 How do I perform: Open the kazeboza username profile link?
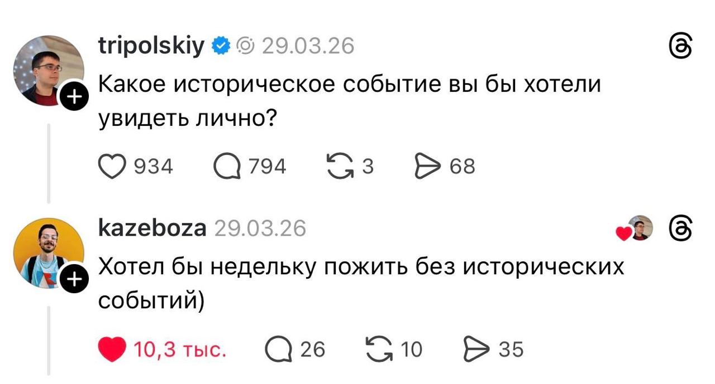152,228
